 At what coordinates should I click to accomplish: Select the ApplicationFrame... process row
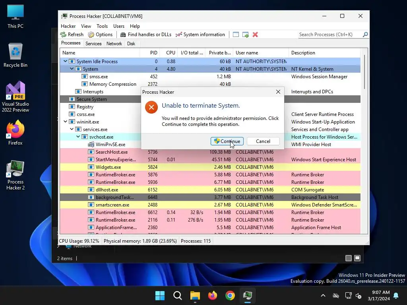(210, 228)
